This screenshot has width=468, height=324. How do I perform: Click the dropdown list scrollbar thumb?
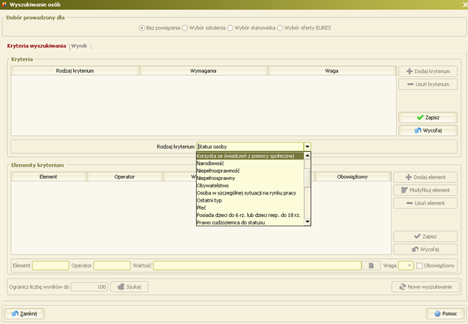coord(307,178)
